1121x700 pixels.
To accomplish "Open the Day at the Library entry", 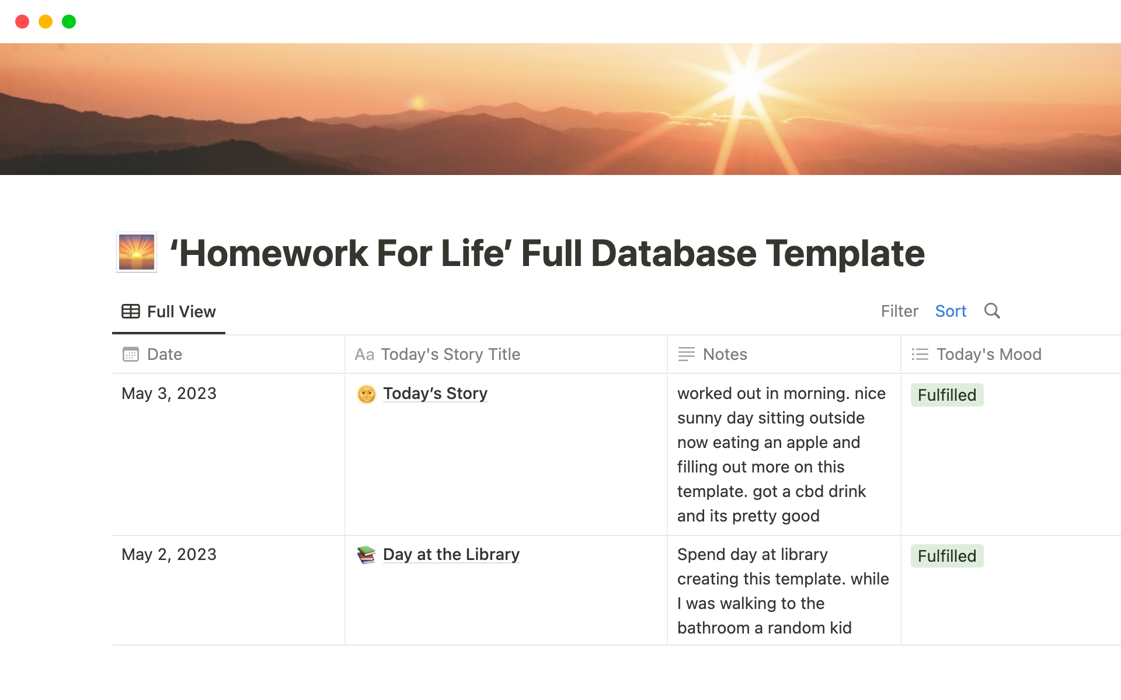I will click(x=451, y=555).
